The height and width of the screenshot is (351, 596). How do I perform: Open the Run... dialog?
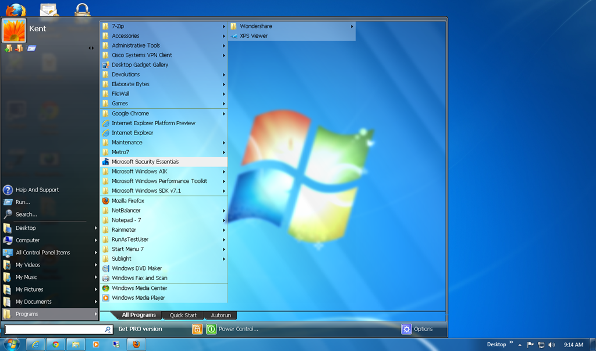coord(49,202)
